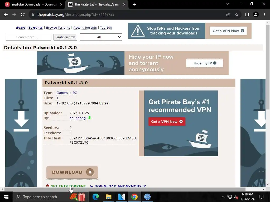Viewport: 270px width, 202px height.
Task: Click the network tray icon
Action: pos(230,197)
